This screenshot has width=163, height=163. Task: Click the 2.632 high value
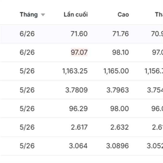coord(120,127)
